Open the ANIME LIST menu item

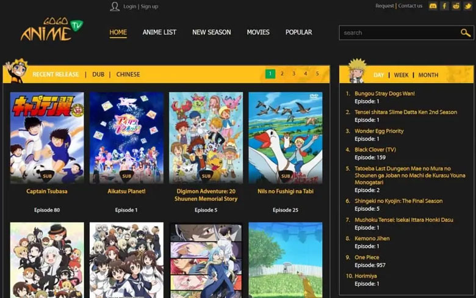[x=159, y=32]
